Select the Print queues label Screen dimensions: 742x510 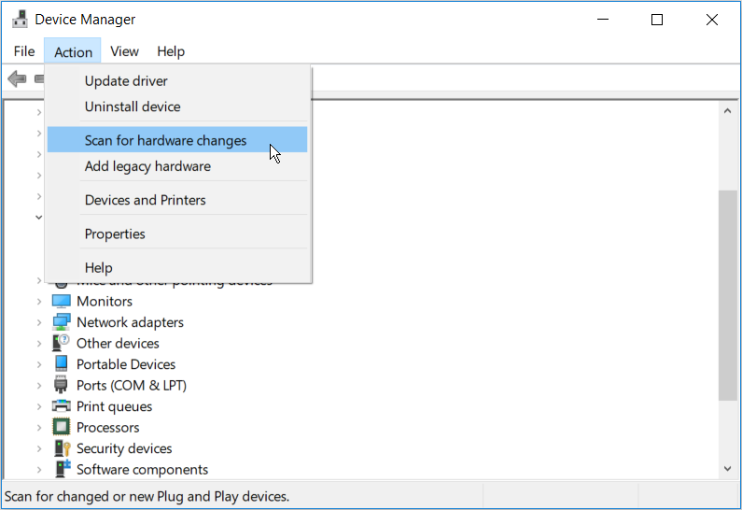115,406
